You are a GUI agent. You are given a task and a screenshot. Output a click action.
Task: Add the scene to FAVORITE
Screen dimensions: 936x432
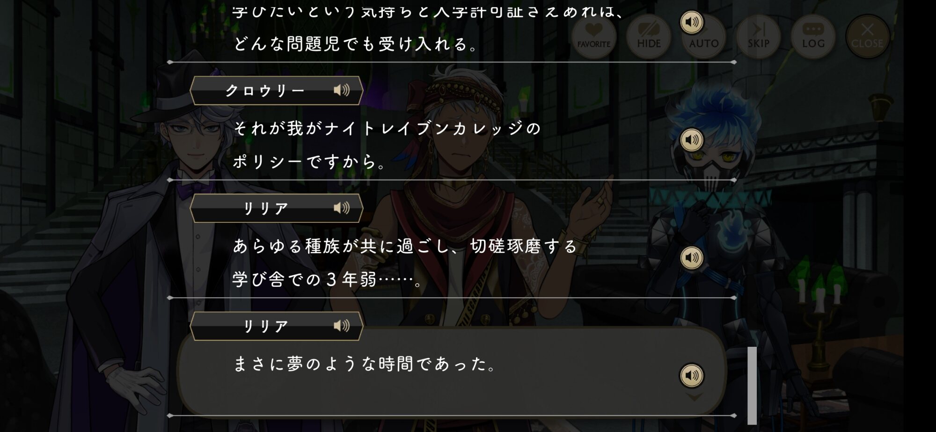click(x=593, y=37)
